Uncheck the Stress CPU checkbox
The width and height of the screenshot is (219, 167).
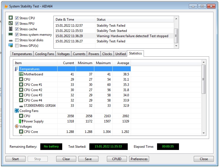[x=17, y=18]
